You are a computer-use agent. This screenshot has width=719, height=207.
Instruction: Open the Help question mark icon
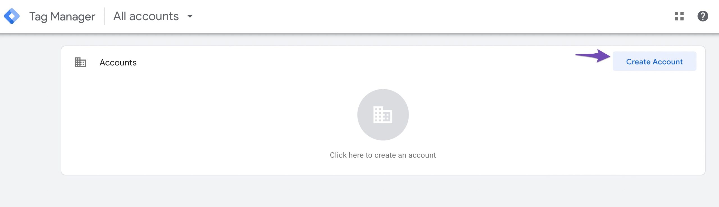tap(703, 16)
